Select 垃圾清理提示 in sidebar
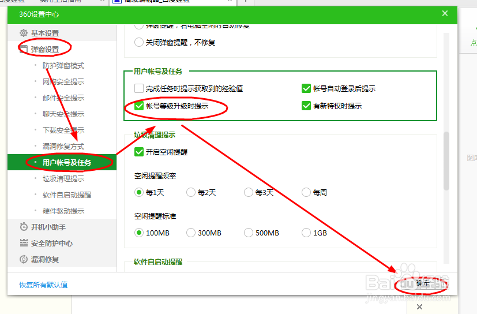 tap(63, 178)
